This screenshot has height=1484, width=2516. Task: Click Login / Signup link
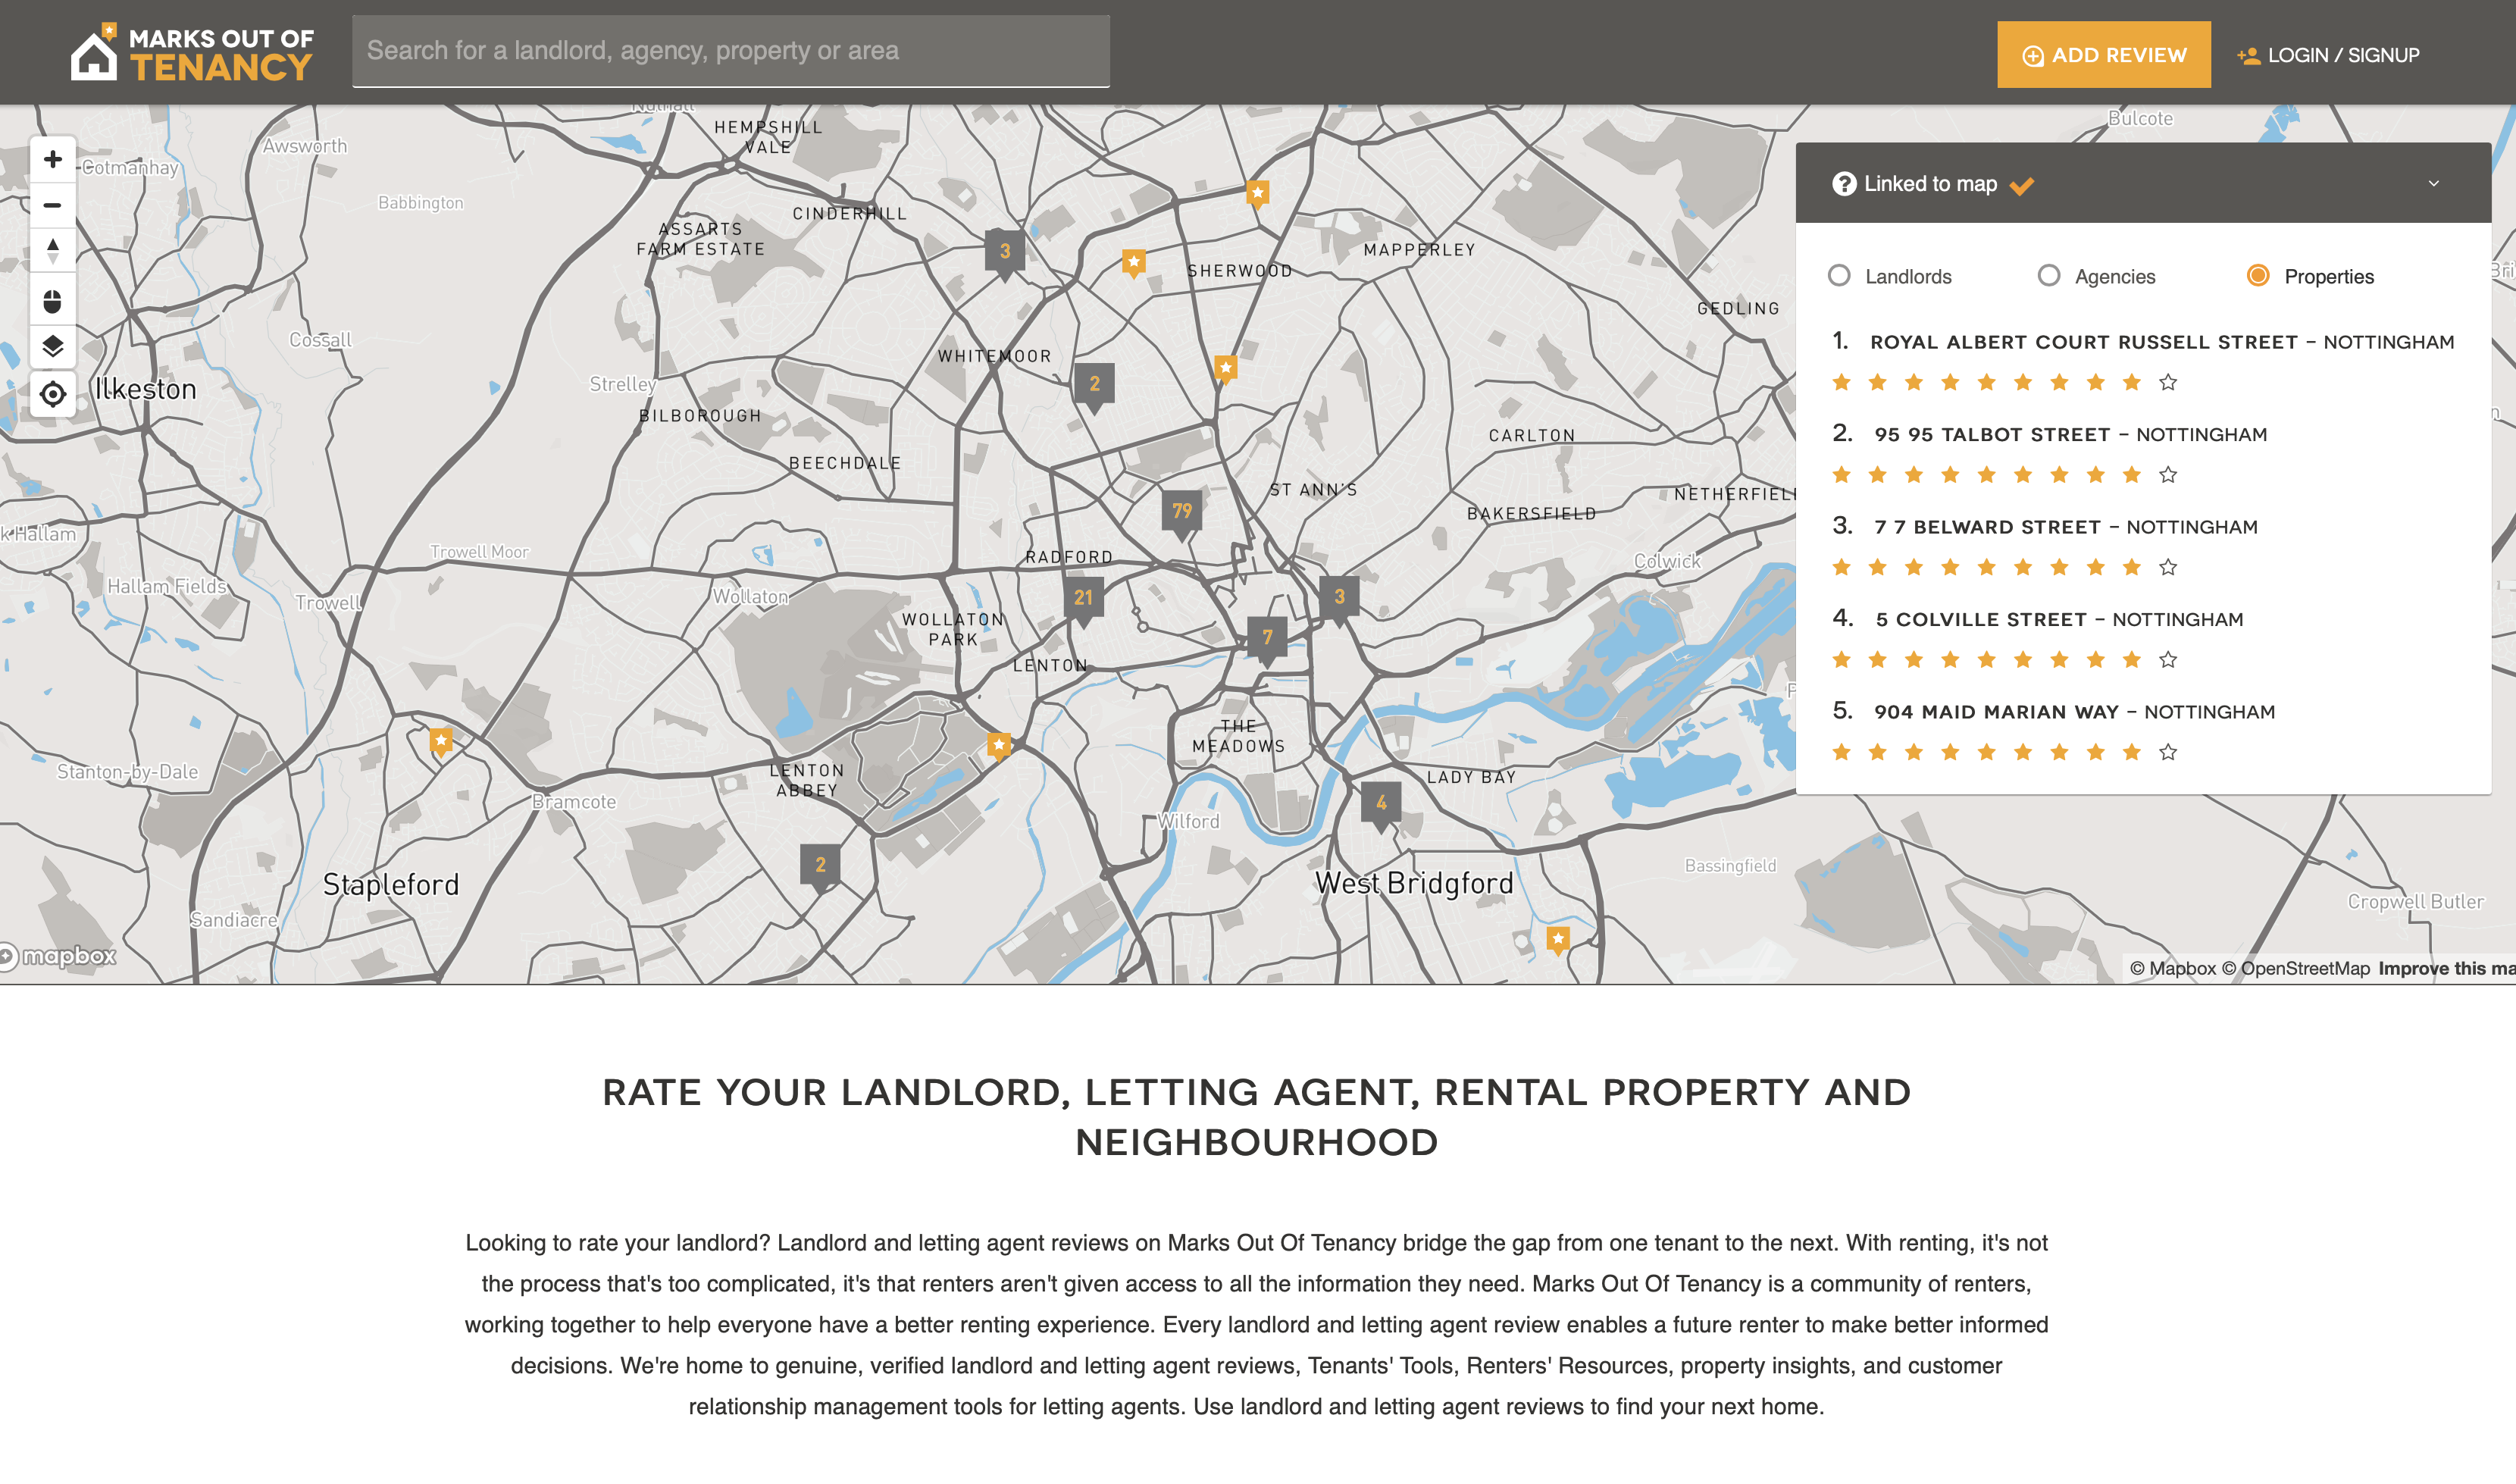[2328, 55]
